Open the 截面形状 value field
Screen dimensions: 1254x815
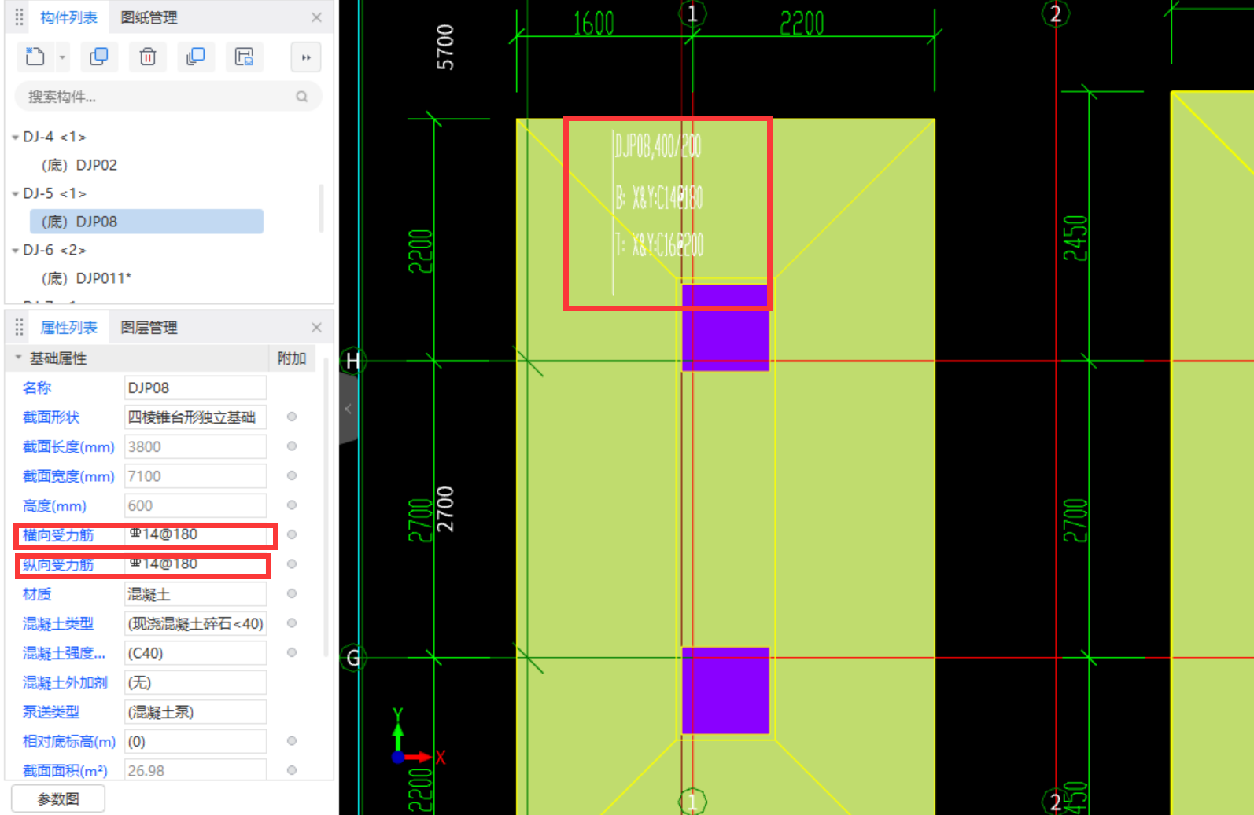pos(195,417)
